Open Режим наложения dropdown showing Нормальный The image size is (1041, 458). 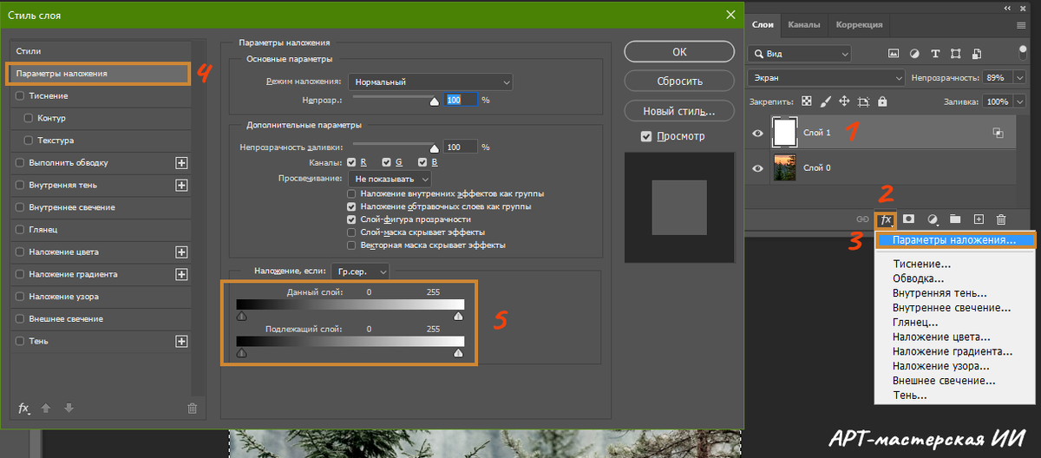(x=430, y=82)
